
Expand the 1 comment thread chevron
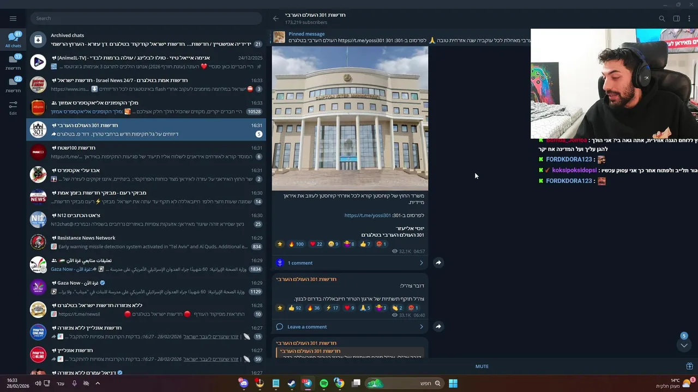coord(421,262)
